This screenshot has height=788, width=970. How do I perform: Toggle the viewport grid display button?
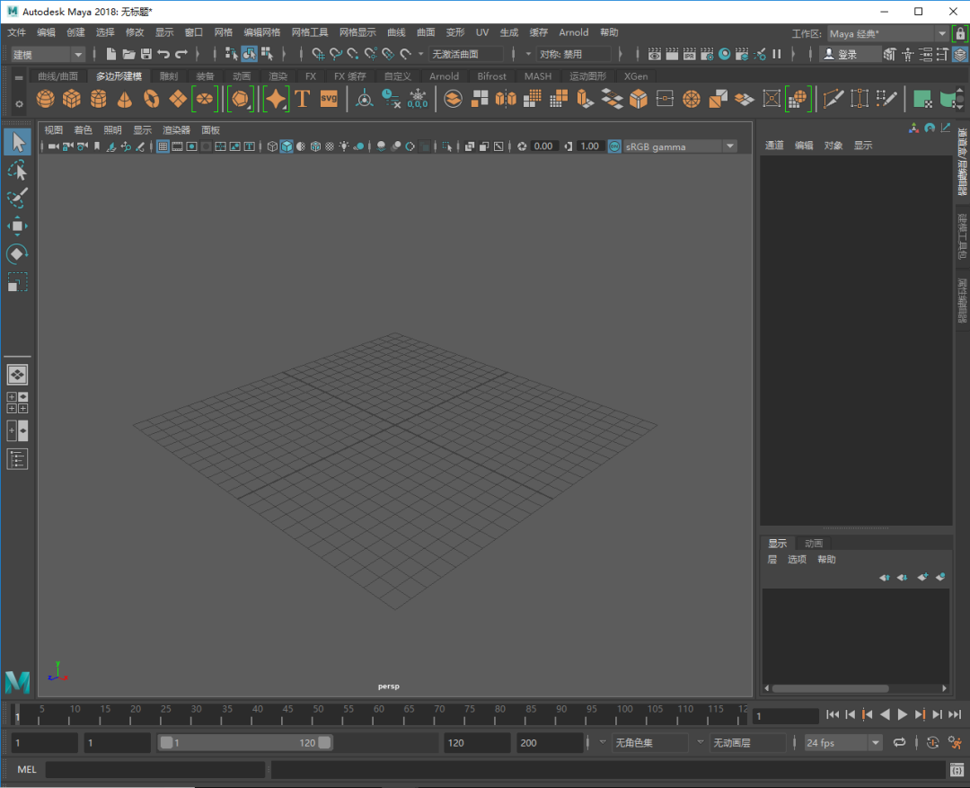[163, 146]
